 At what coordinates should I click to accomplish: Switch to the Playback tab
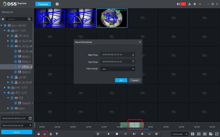(43, 4)
